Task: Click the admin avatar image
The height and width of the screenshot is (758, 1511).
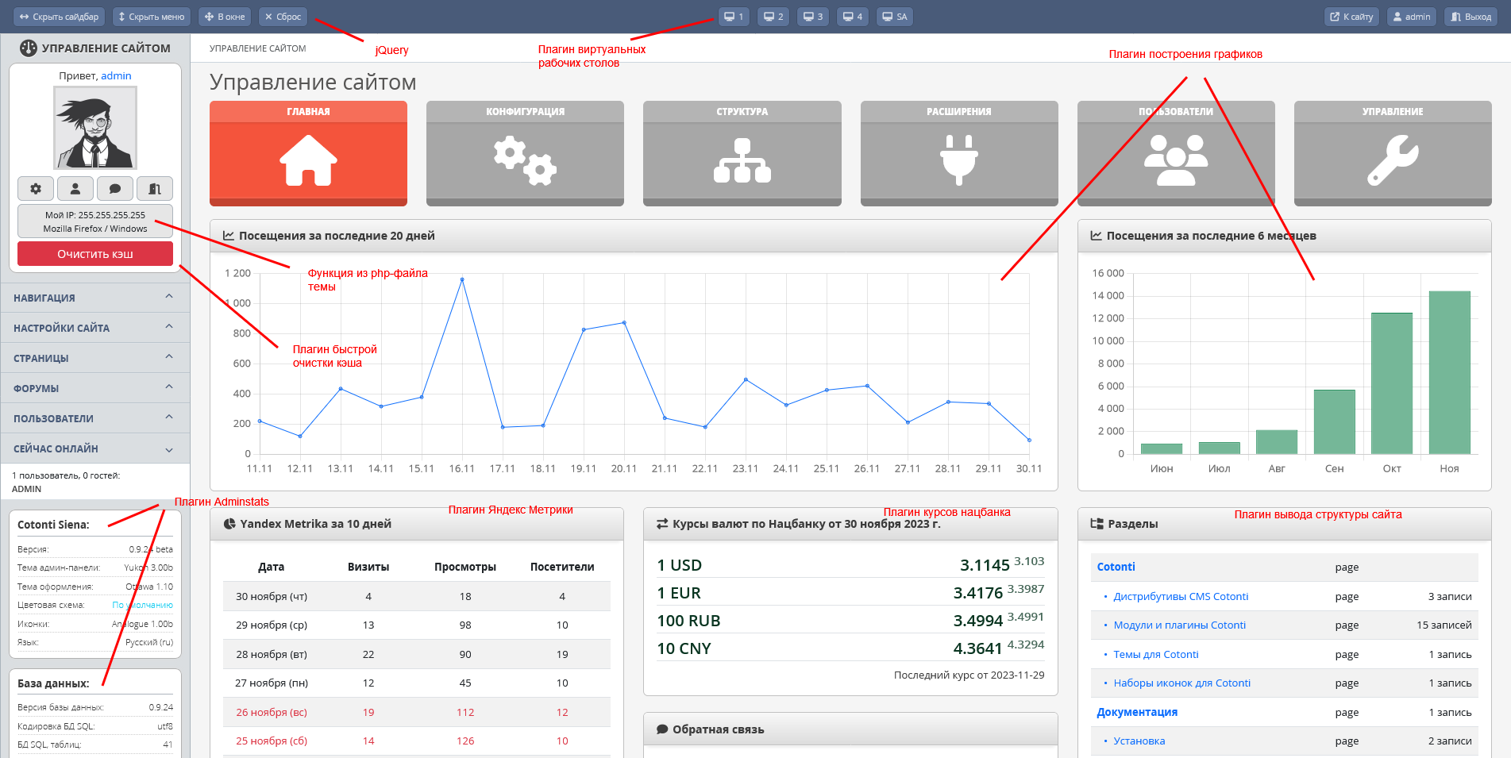Action: tap(95, 128)
